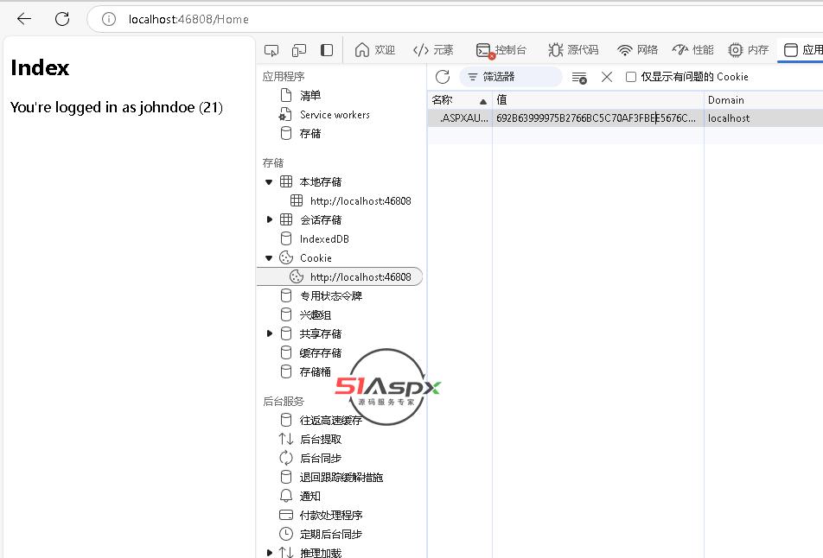
Task: Open the 欢迎 welcome tab
Action: coord(375,50)
